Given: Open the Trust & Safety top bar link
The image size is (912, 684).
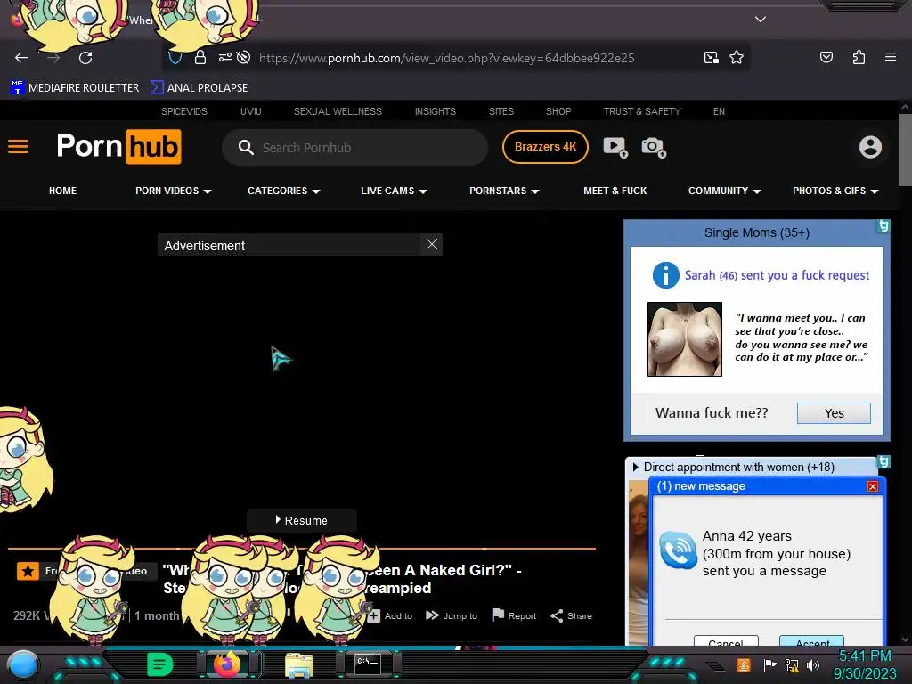Looking at the screenshot, I should (x=641, y=111).
